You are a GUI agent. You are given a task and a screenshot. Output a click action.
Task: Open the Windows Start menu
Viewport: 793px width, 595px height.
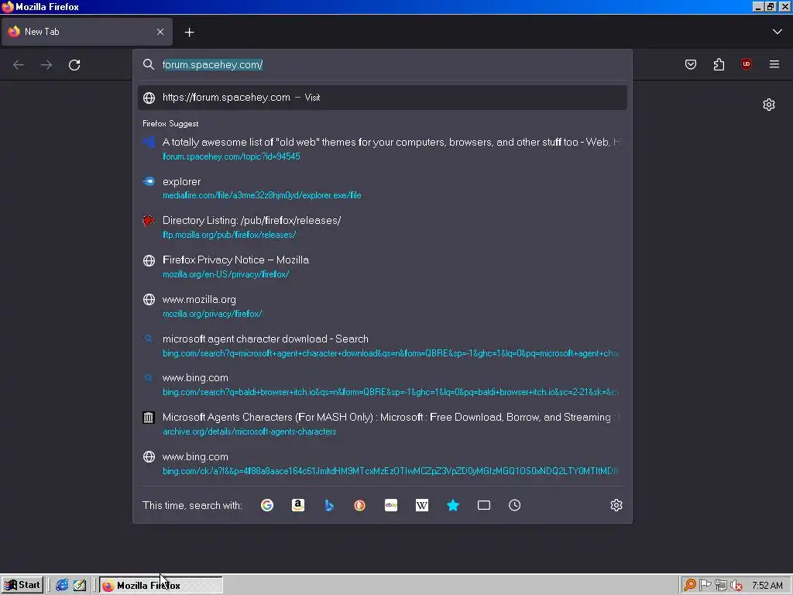tap(22, 586)
